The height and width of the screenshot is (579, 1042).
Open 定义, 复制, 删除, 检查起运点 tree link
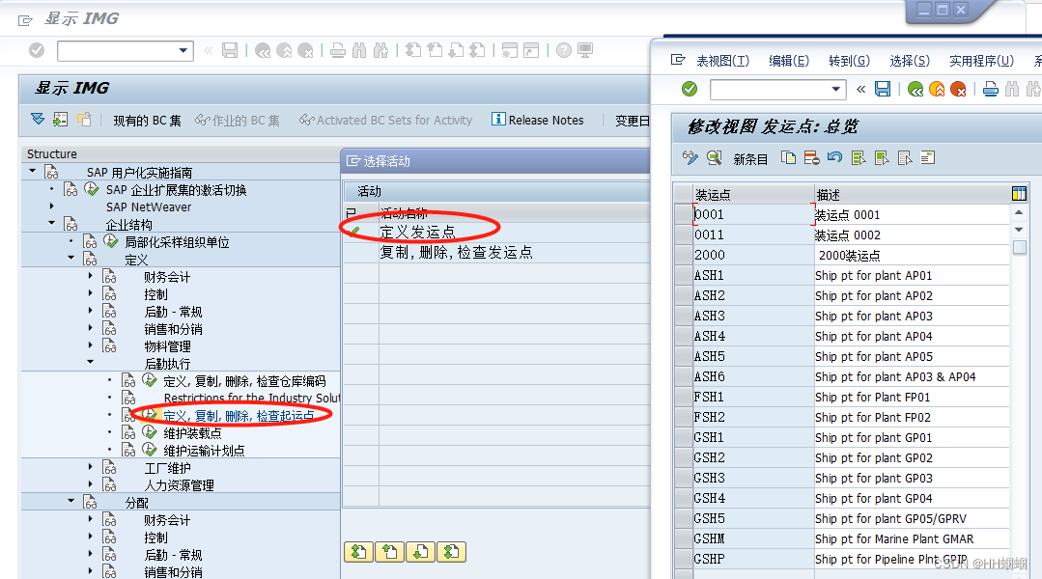coord(239,416)
